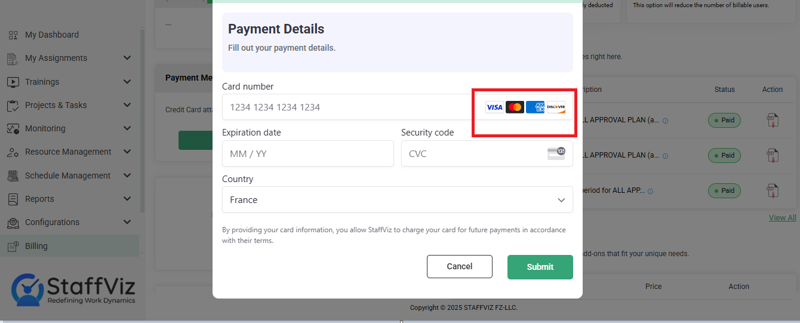Submit the payment details form
This screenshot has height=323, width=800.
[540, 267]
